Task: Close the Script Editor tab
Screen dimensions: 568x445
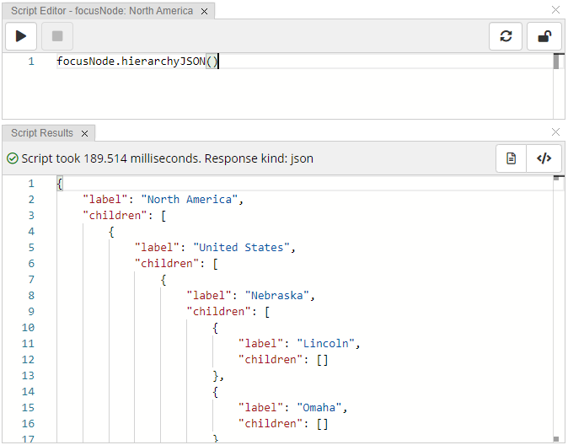Action: [206, 11]
